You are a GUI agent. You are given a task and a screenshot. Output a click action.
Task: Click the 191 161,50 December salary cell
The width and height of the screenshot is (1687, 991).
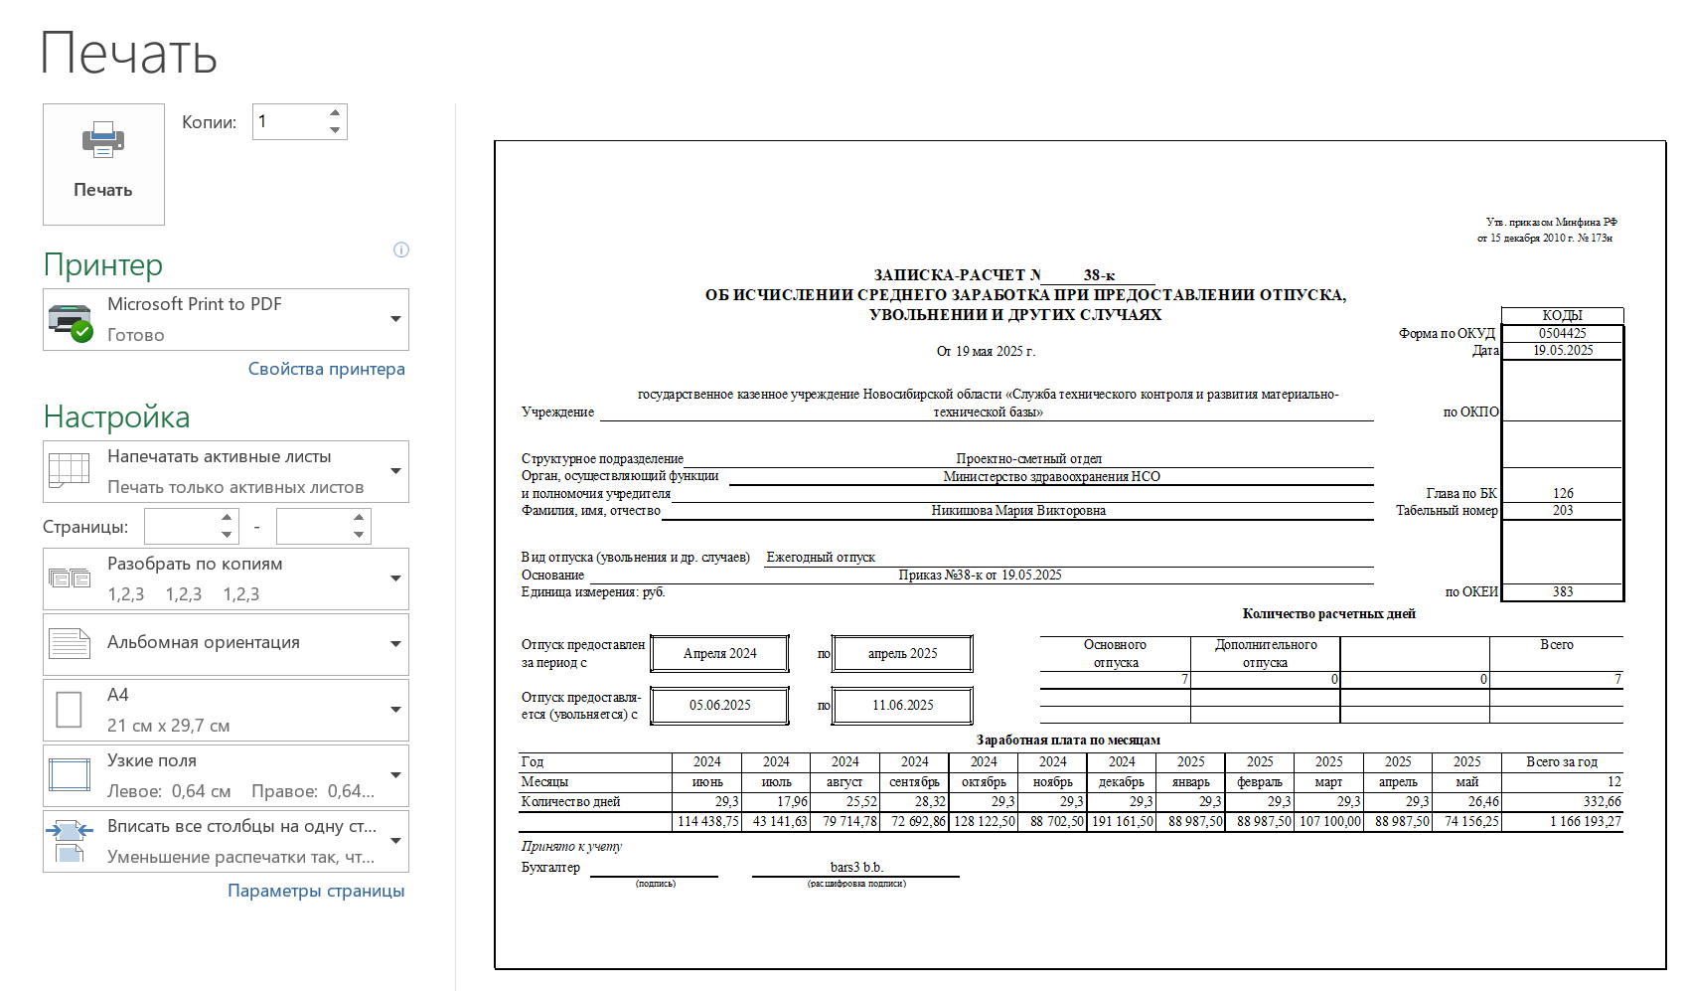pos(1123,822)
